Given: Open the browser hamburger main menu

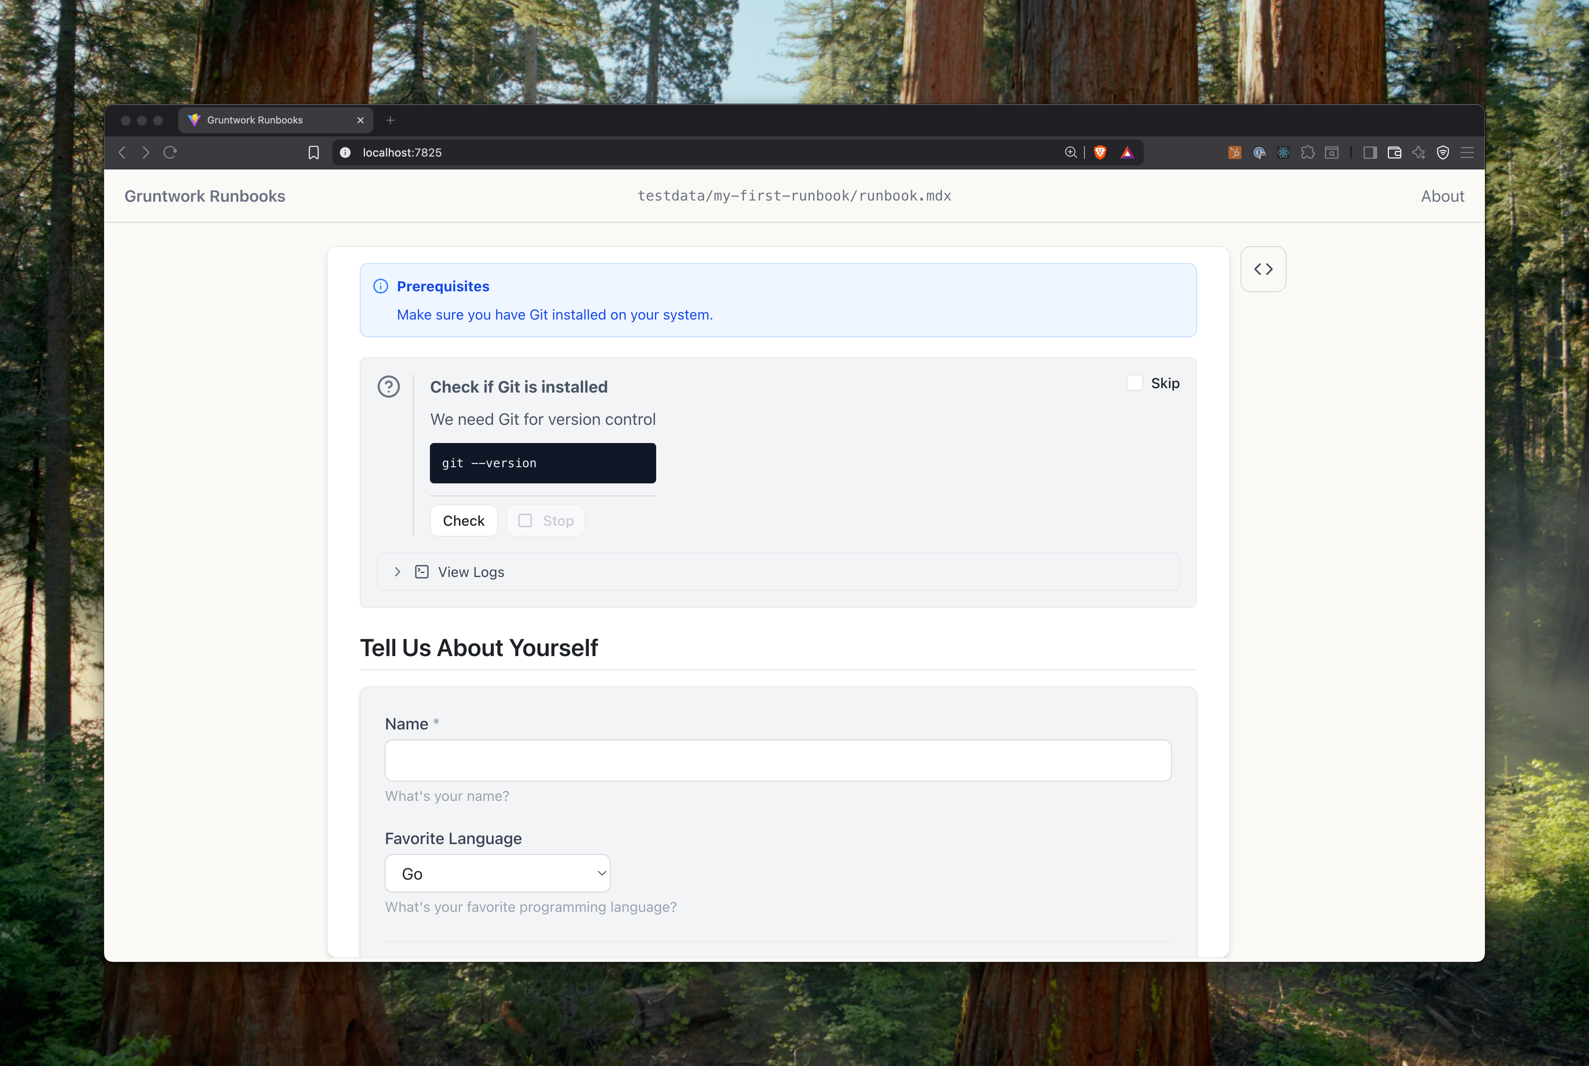Looking at the screenshot, I should (1467, 152).
